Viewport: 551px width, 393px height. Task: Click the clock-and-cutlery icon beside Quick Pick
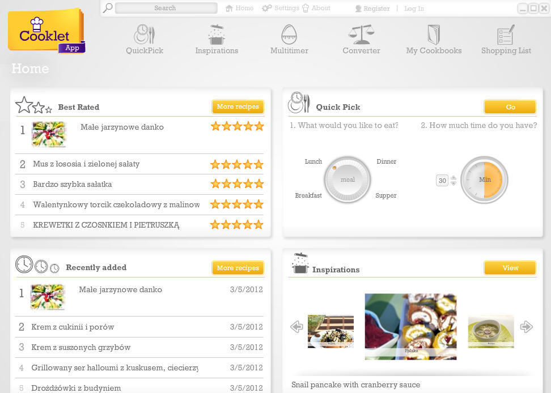[x=299, y=102]
